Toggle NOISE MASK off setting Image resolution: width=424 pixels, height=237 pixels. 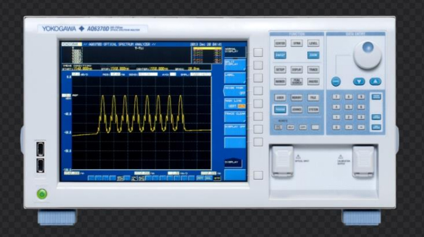coord(235,91)
